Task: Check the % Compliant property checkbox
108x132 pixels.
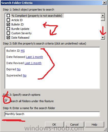Action: [x=8, y=16]
